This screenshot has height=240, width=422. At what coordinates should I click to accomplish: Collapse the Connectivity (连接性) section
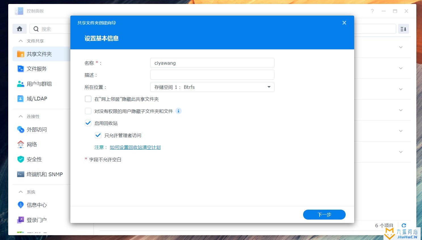coord(20,116)
